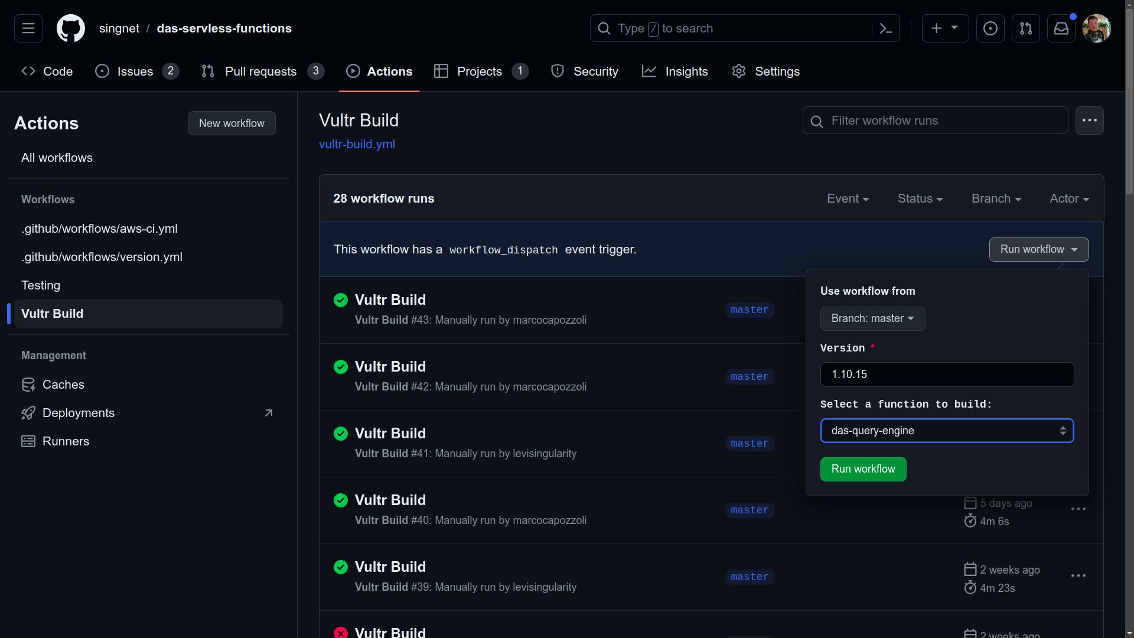Go to the singnet organization link
Image resolution: width=1134 pixels, height=638 pixels.
(119, 28)
